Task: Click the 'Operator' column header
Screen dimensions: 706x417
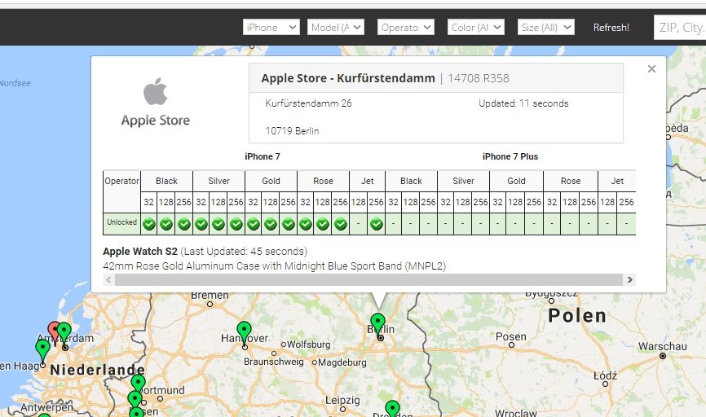Action: (x=122, y=181)
